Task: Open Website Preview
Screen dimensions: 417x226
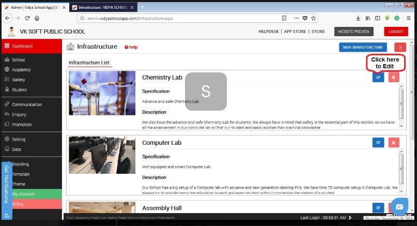Action: click(354, 32)
